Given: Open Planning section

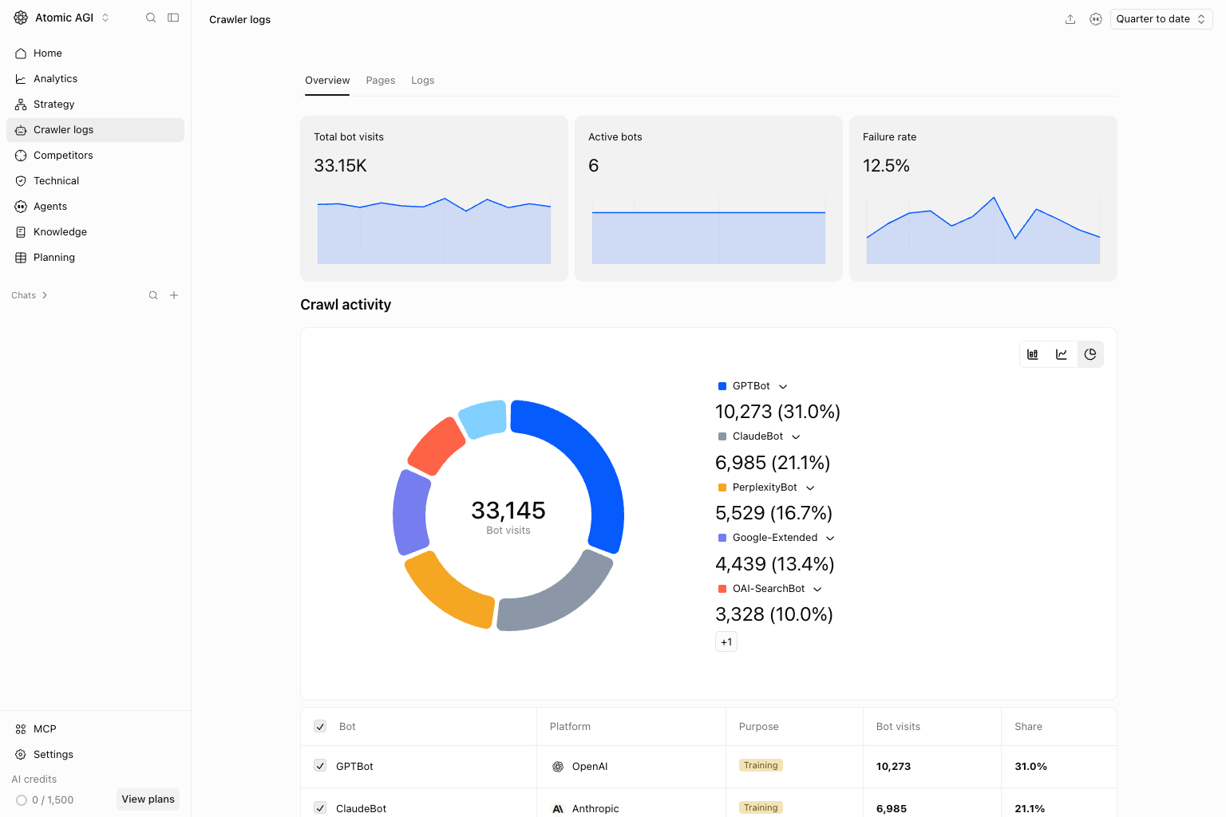Looking at the screenshot, I should point(95,258).
